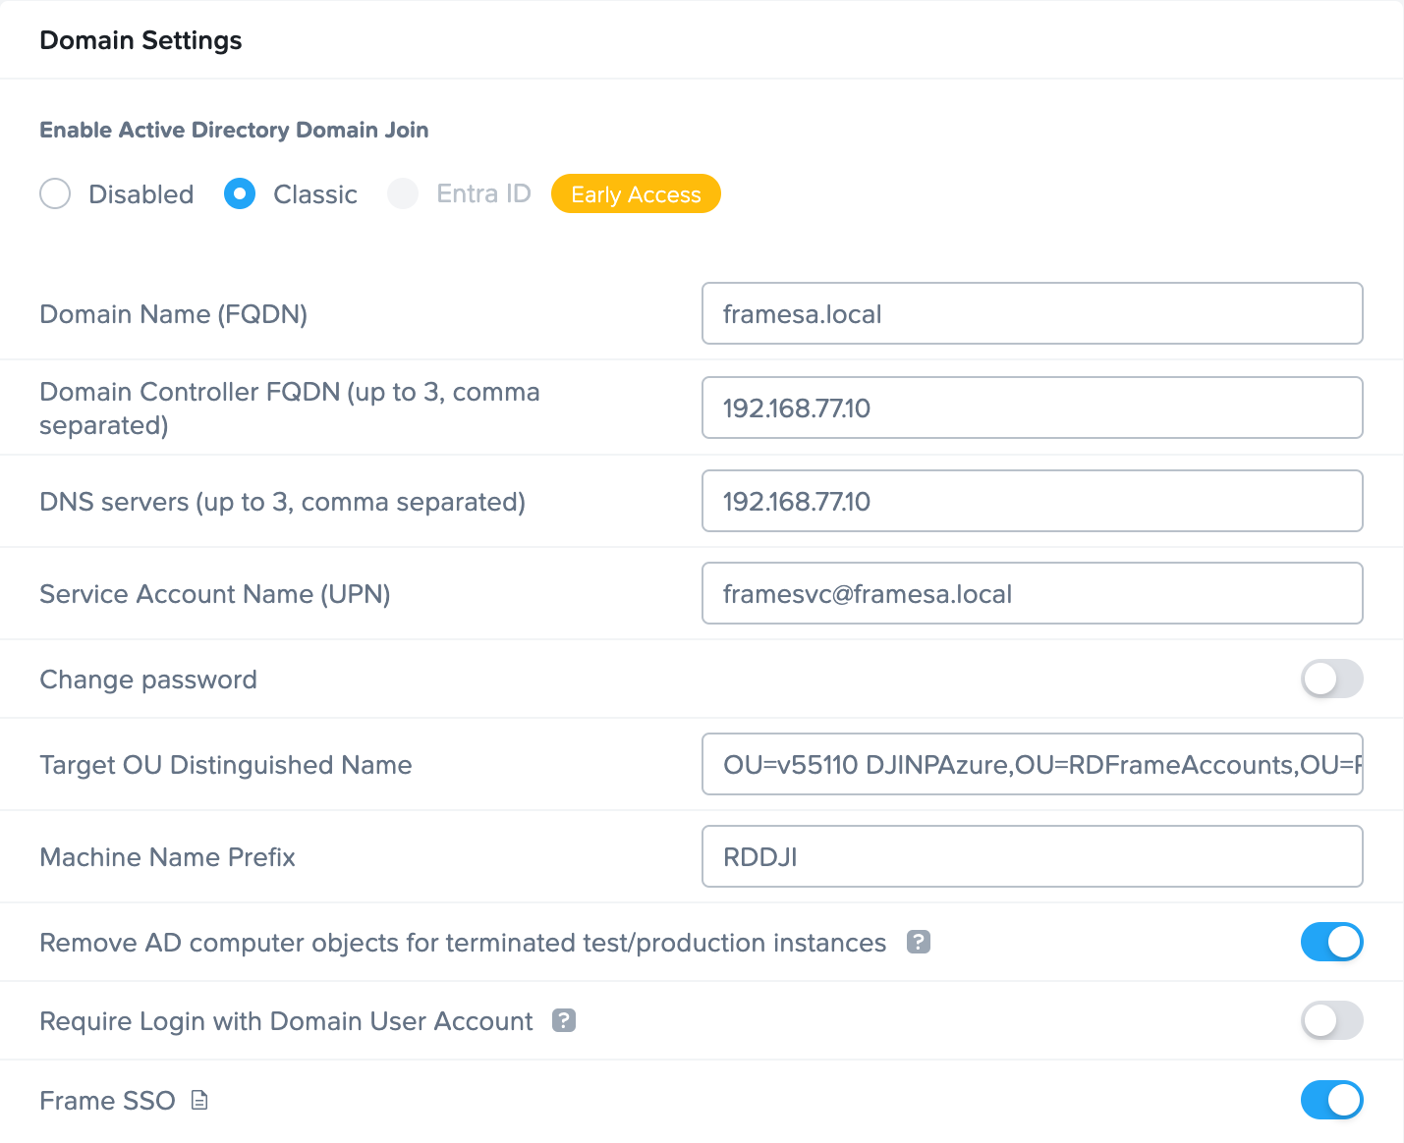
Task: Select the Domain Controller FQDN input field
Action: (1032, 408)
